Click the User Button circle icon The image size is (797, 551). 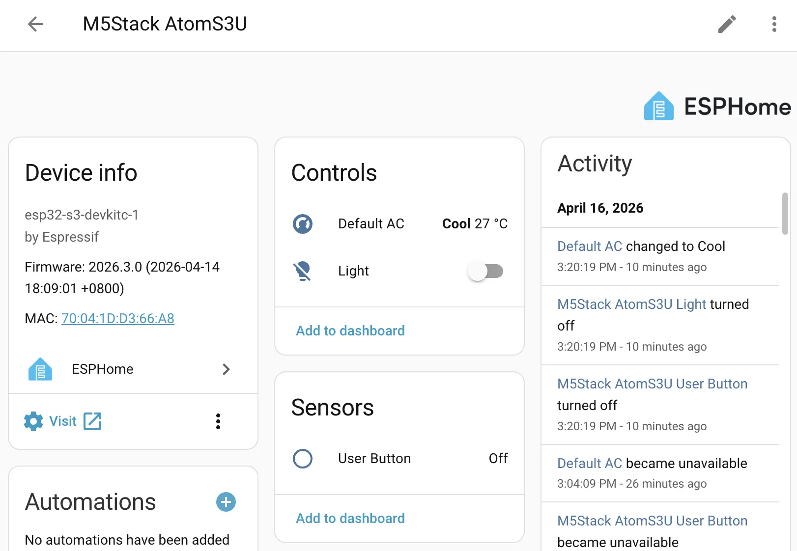click(303, 459)
